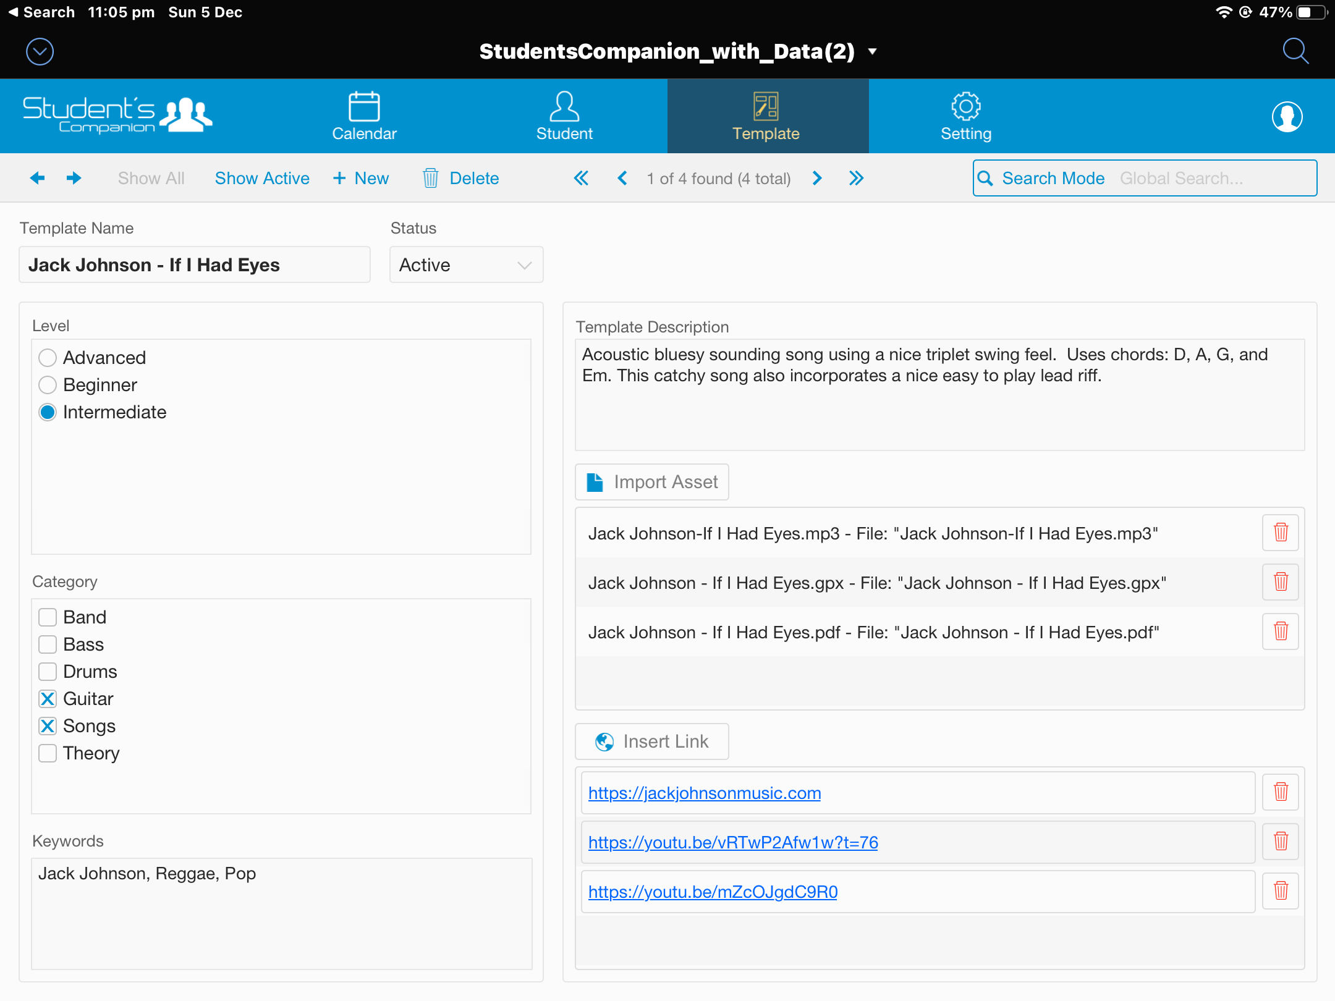The image size is (1335, 1001).
Task: Open the https://jackjohnsonmusic.com link
Action: point(705,793)
